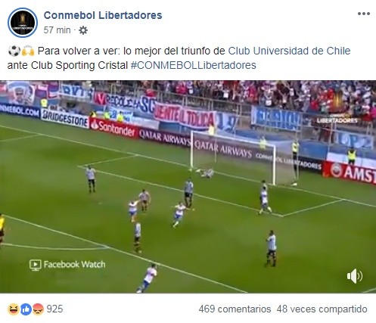Open the 469 comentarios list
This screenshot has width=376, height=323.
[x=235, y=309]
